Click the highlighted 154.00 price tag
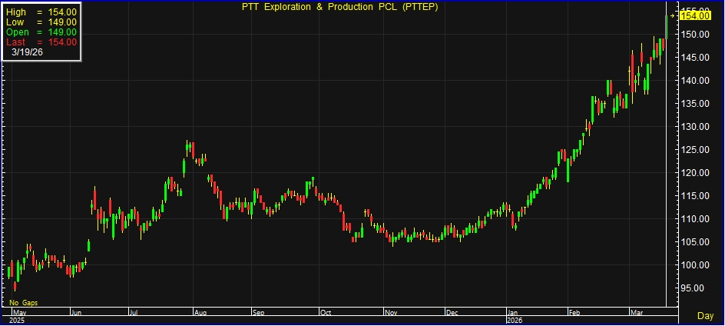The width and height of the screenshot is (725, 326). (x=694, y=15)
